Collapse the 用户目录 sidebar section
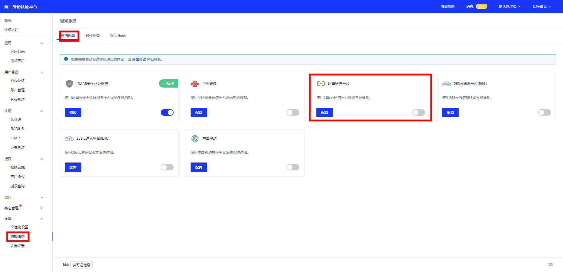Image resolution: width=563 pixels, height=272 pixels. pos(42,72)
